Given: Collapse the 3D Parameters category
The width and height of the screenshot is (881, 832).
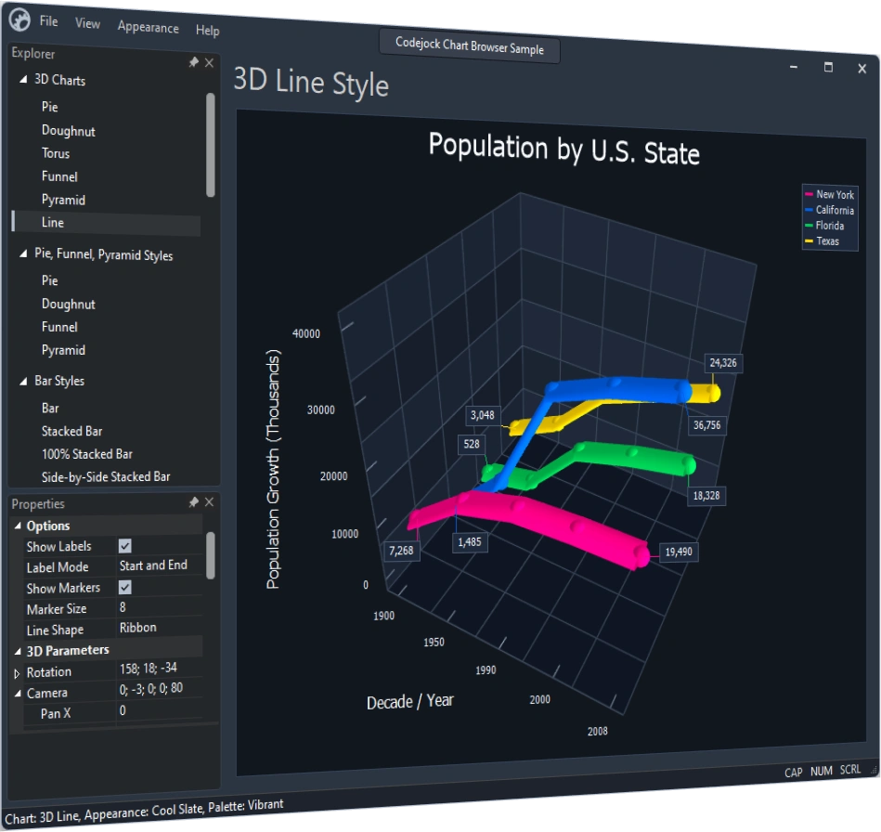Looking at the screenshot, I should tap(18, 651).
